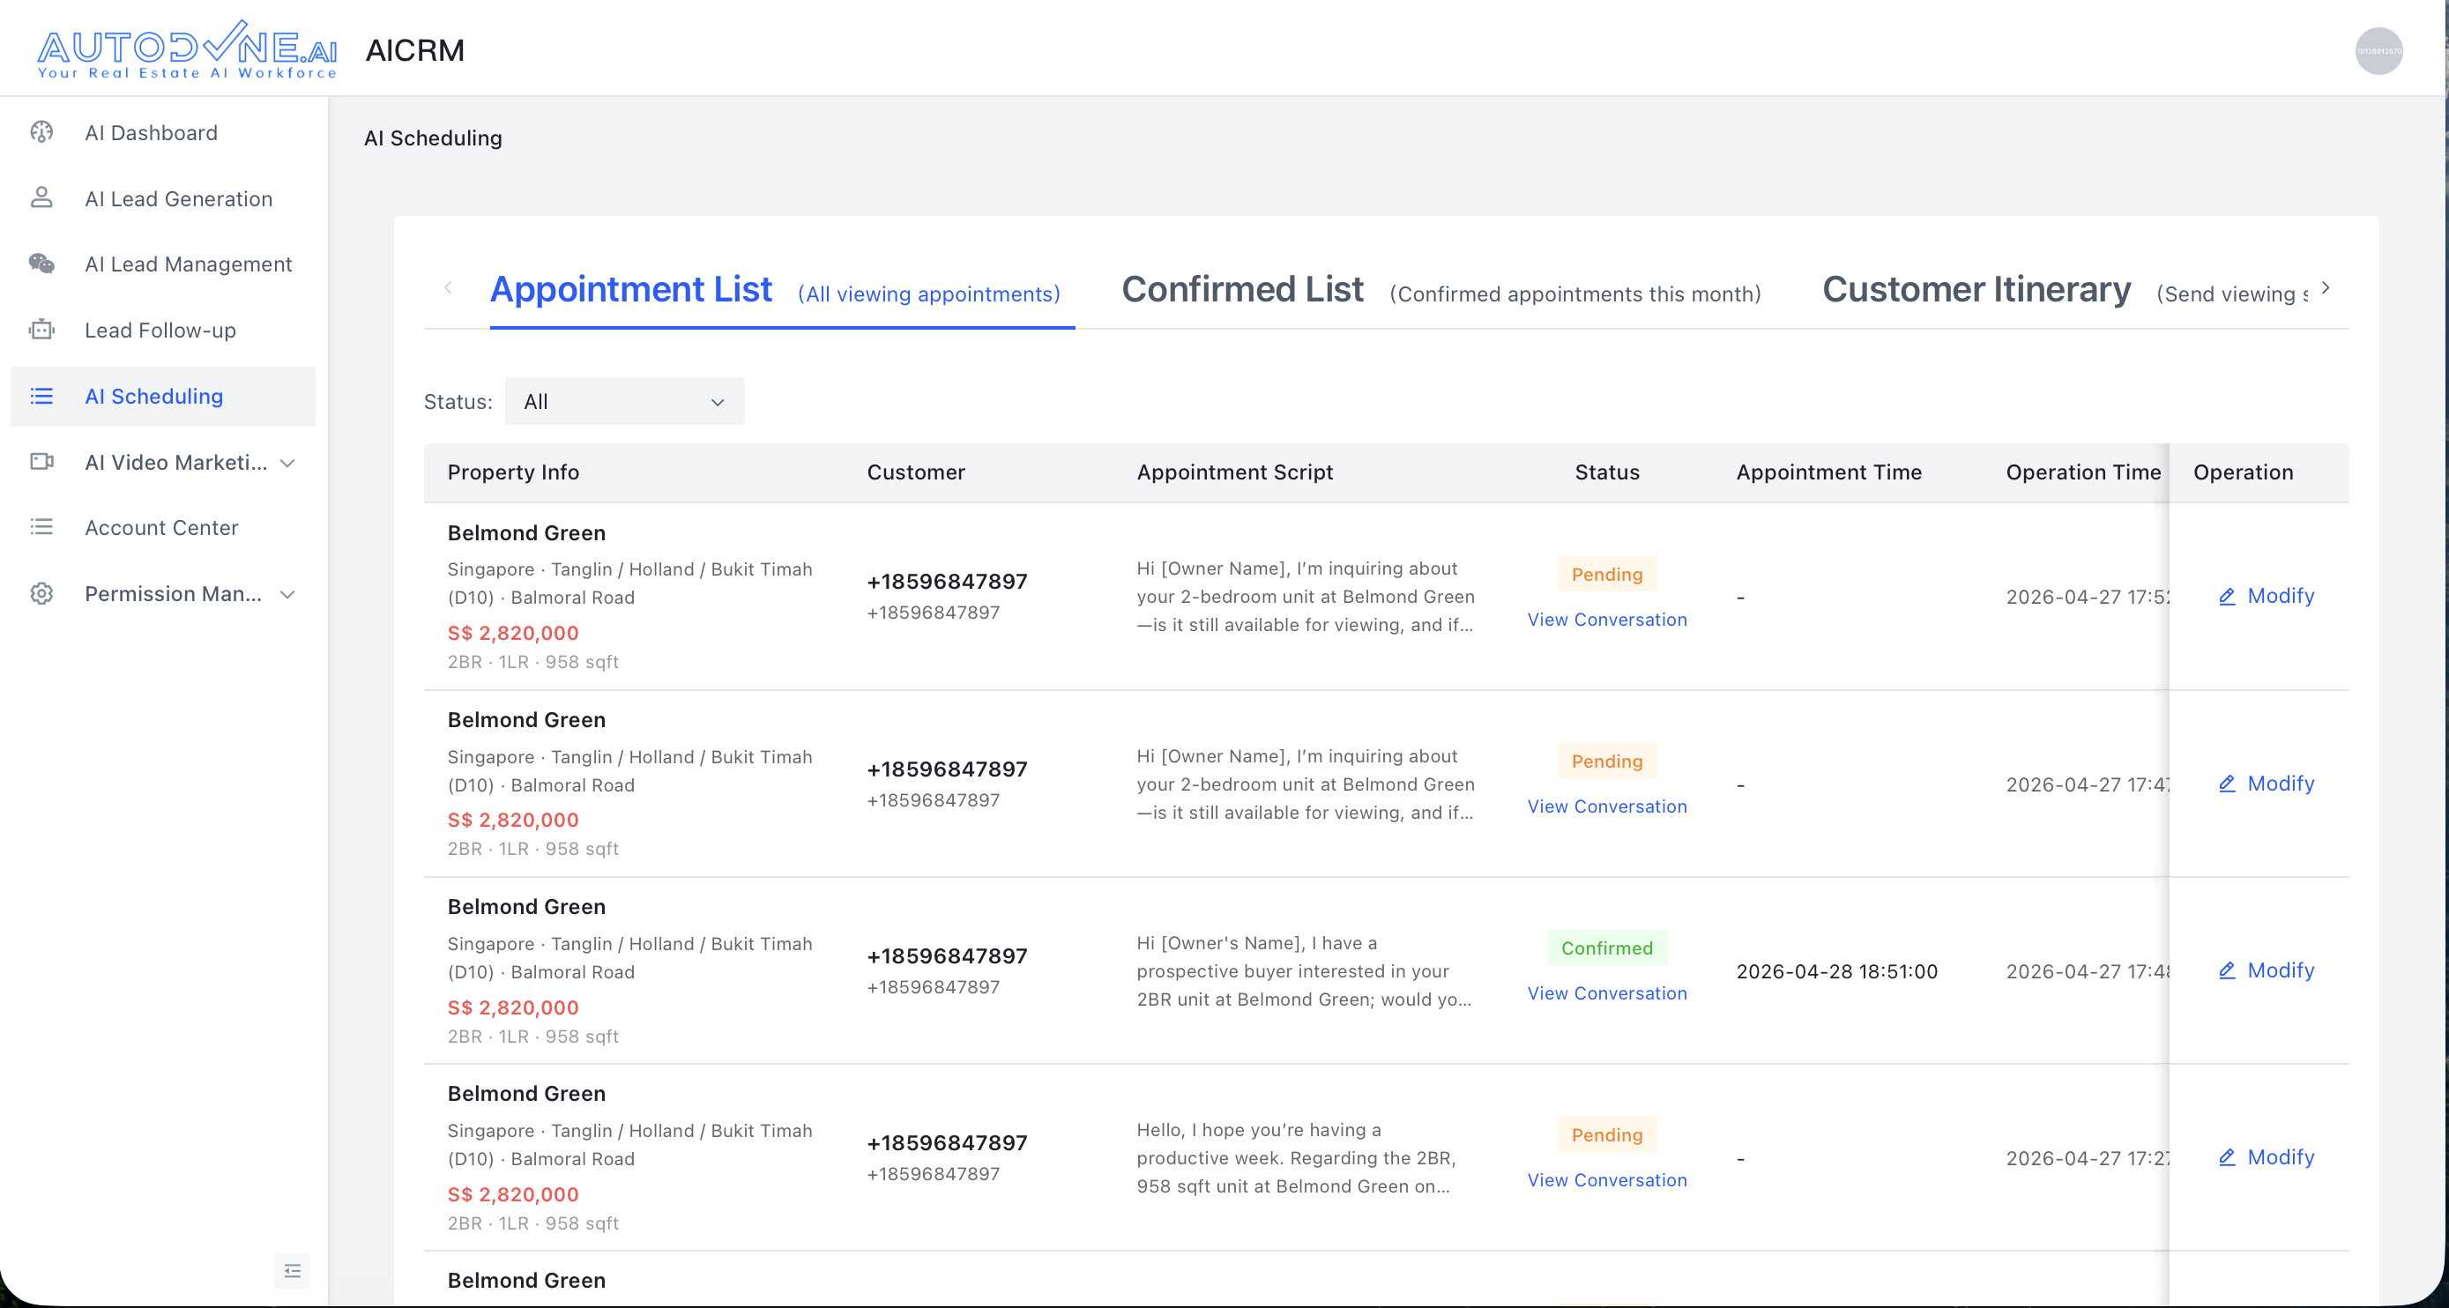Click the first row's Belmond Green title
This screenshot has width=2449, height=1308.
point(526,532)
